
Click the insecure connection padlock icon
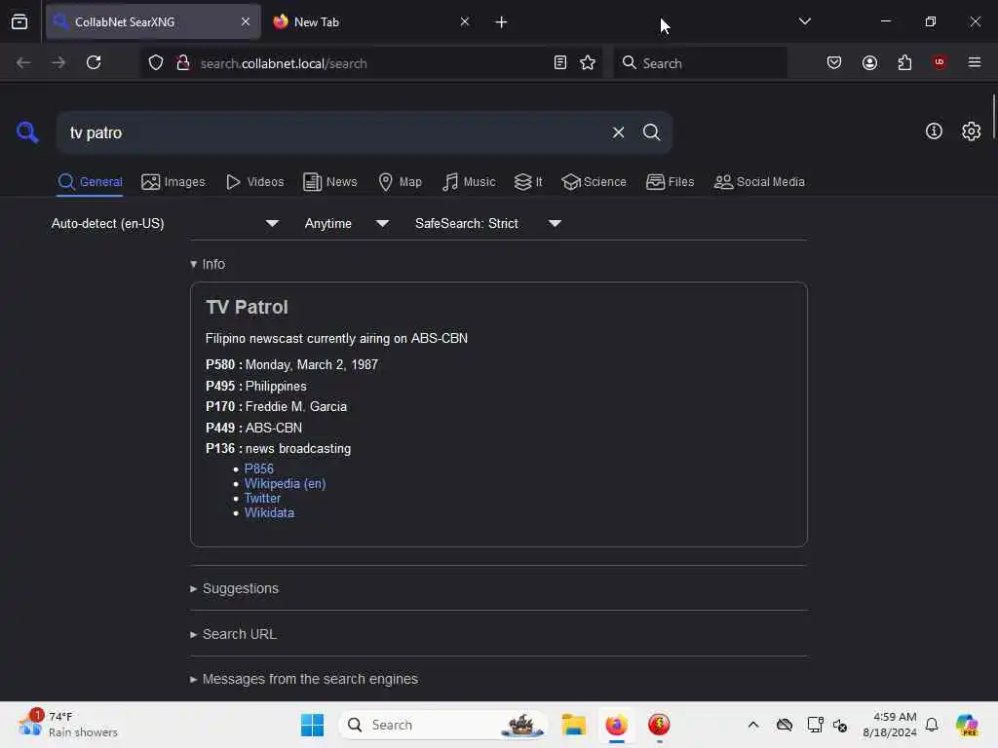pyautogui.click(x=182, y=62)
